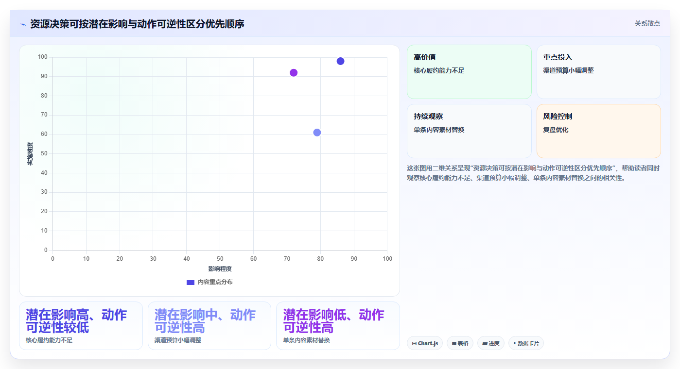Click the Chart.js tag chip

(425, 343)
